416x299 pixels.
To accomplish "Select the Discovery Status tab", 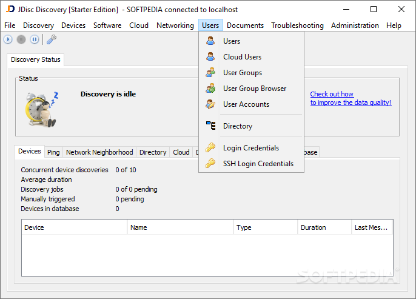I will (36, 59).
